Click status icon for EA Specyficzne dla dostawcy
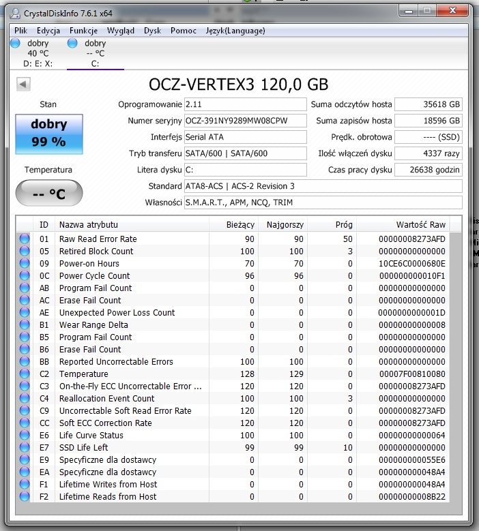The image size is (479, 531). [x=25, y=472]
